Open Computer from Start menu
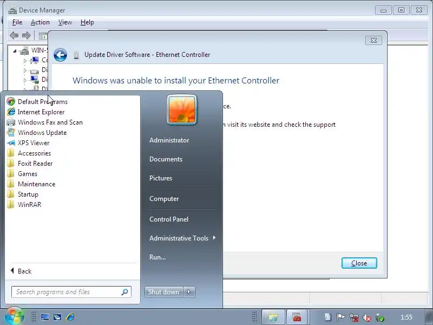 164,199
